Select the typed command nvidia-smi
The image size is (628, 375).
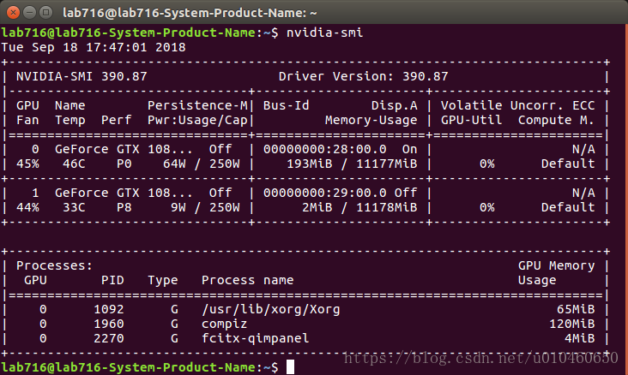[x=325, y=33]
